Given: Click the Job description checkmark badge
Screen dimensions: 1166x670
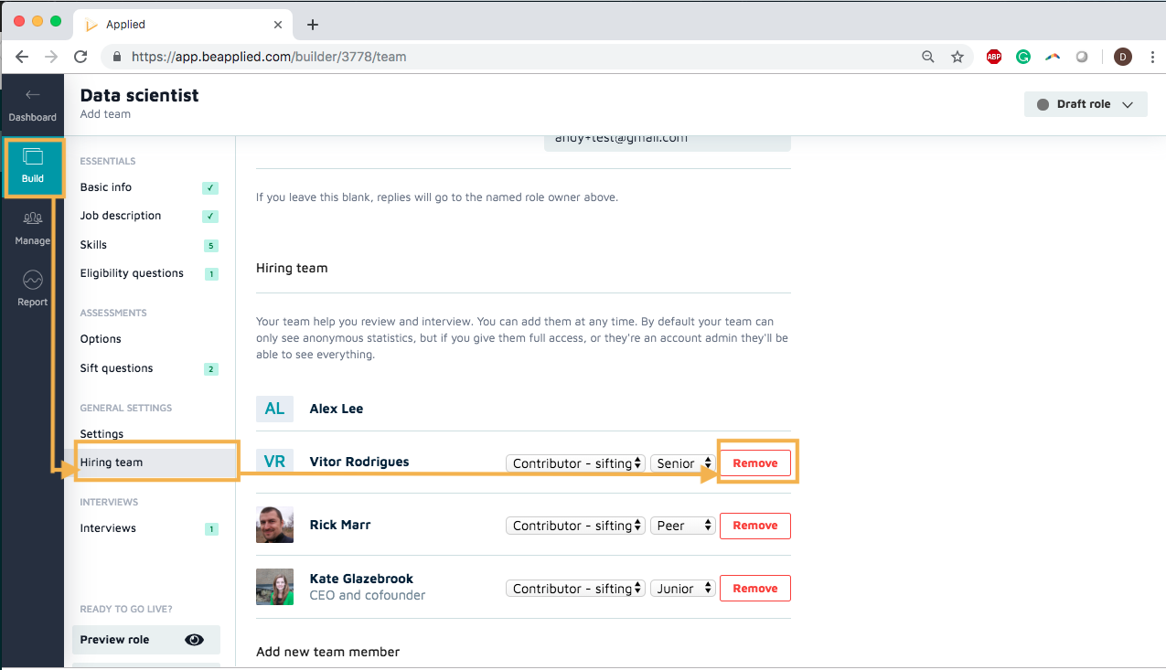Looking at the screenshot, I should (x=210, y=217).
